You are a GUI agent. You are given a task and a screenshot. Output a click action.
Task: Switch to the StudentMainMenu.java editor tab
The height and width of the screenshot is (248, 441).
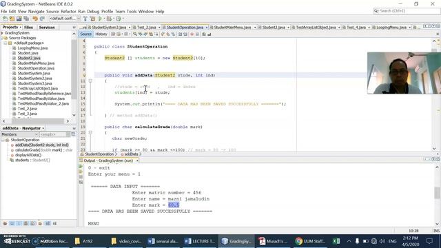pyautogui.click(x=232, y=28)
